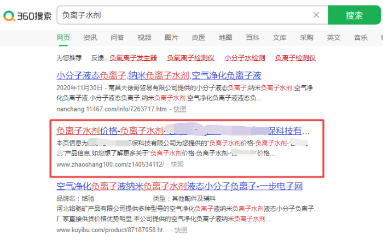Switch to the 视频 tab
This screenshot has height=248, width=383.
tap(144, 38)
